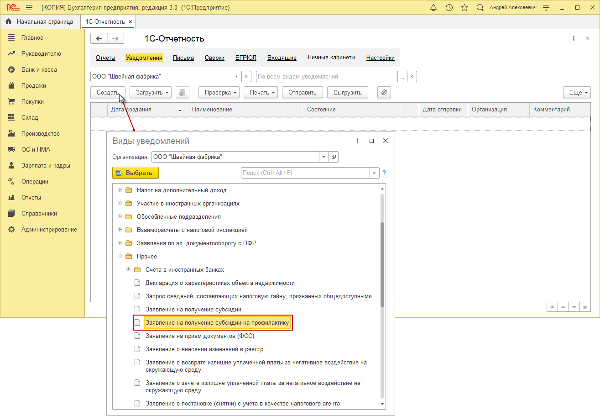Screen dimensions: 600x416
Task: Switch to the Письма tab
Action: 183,58
